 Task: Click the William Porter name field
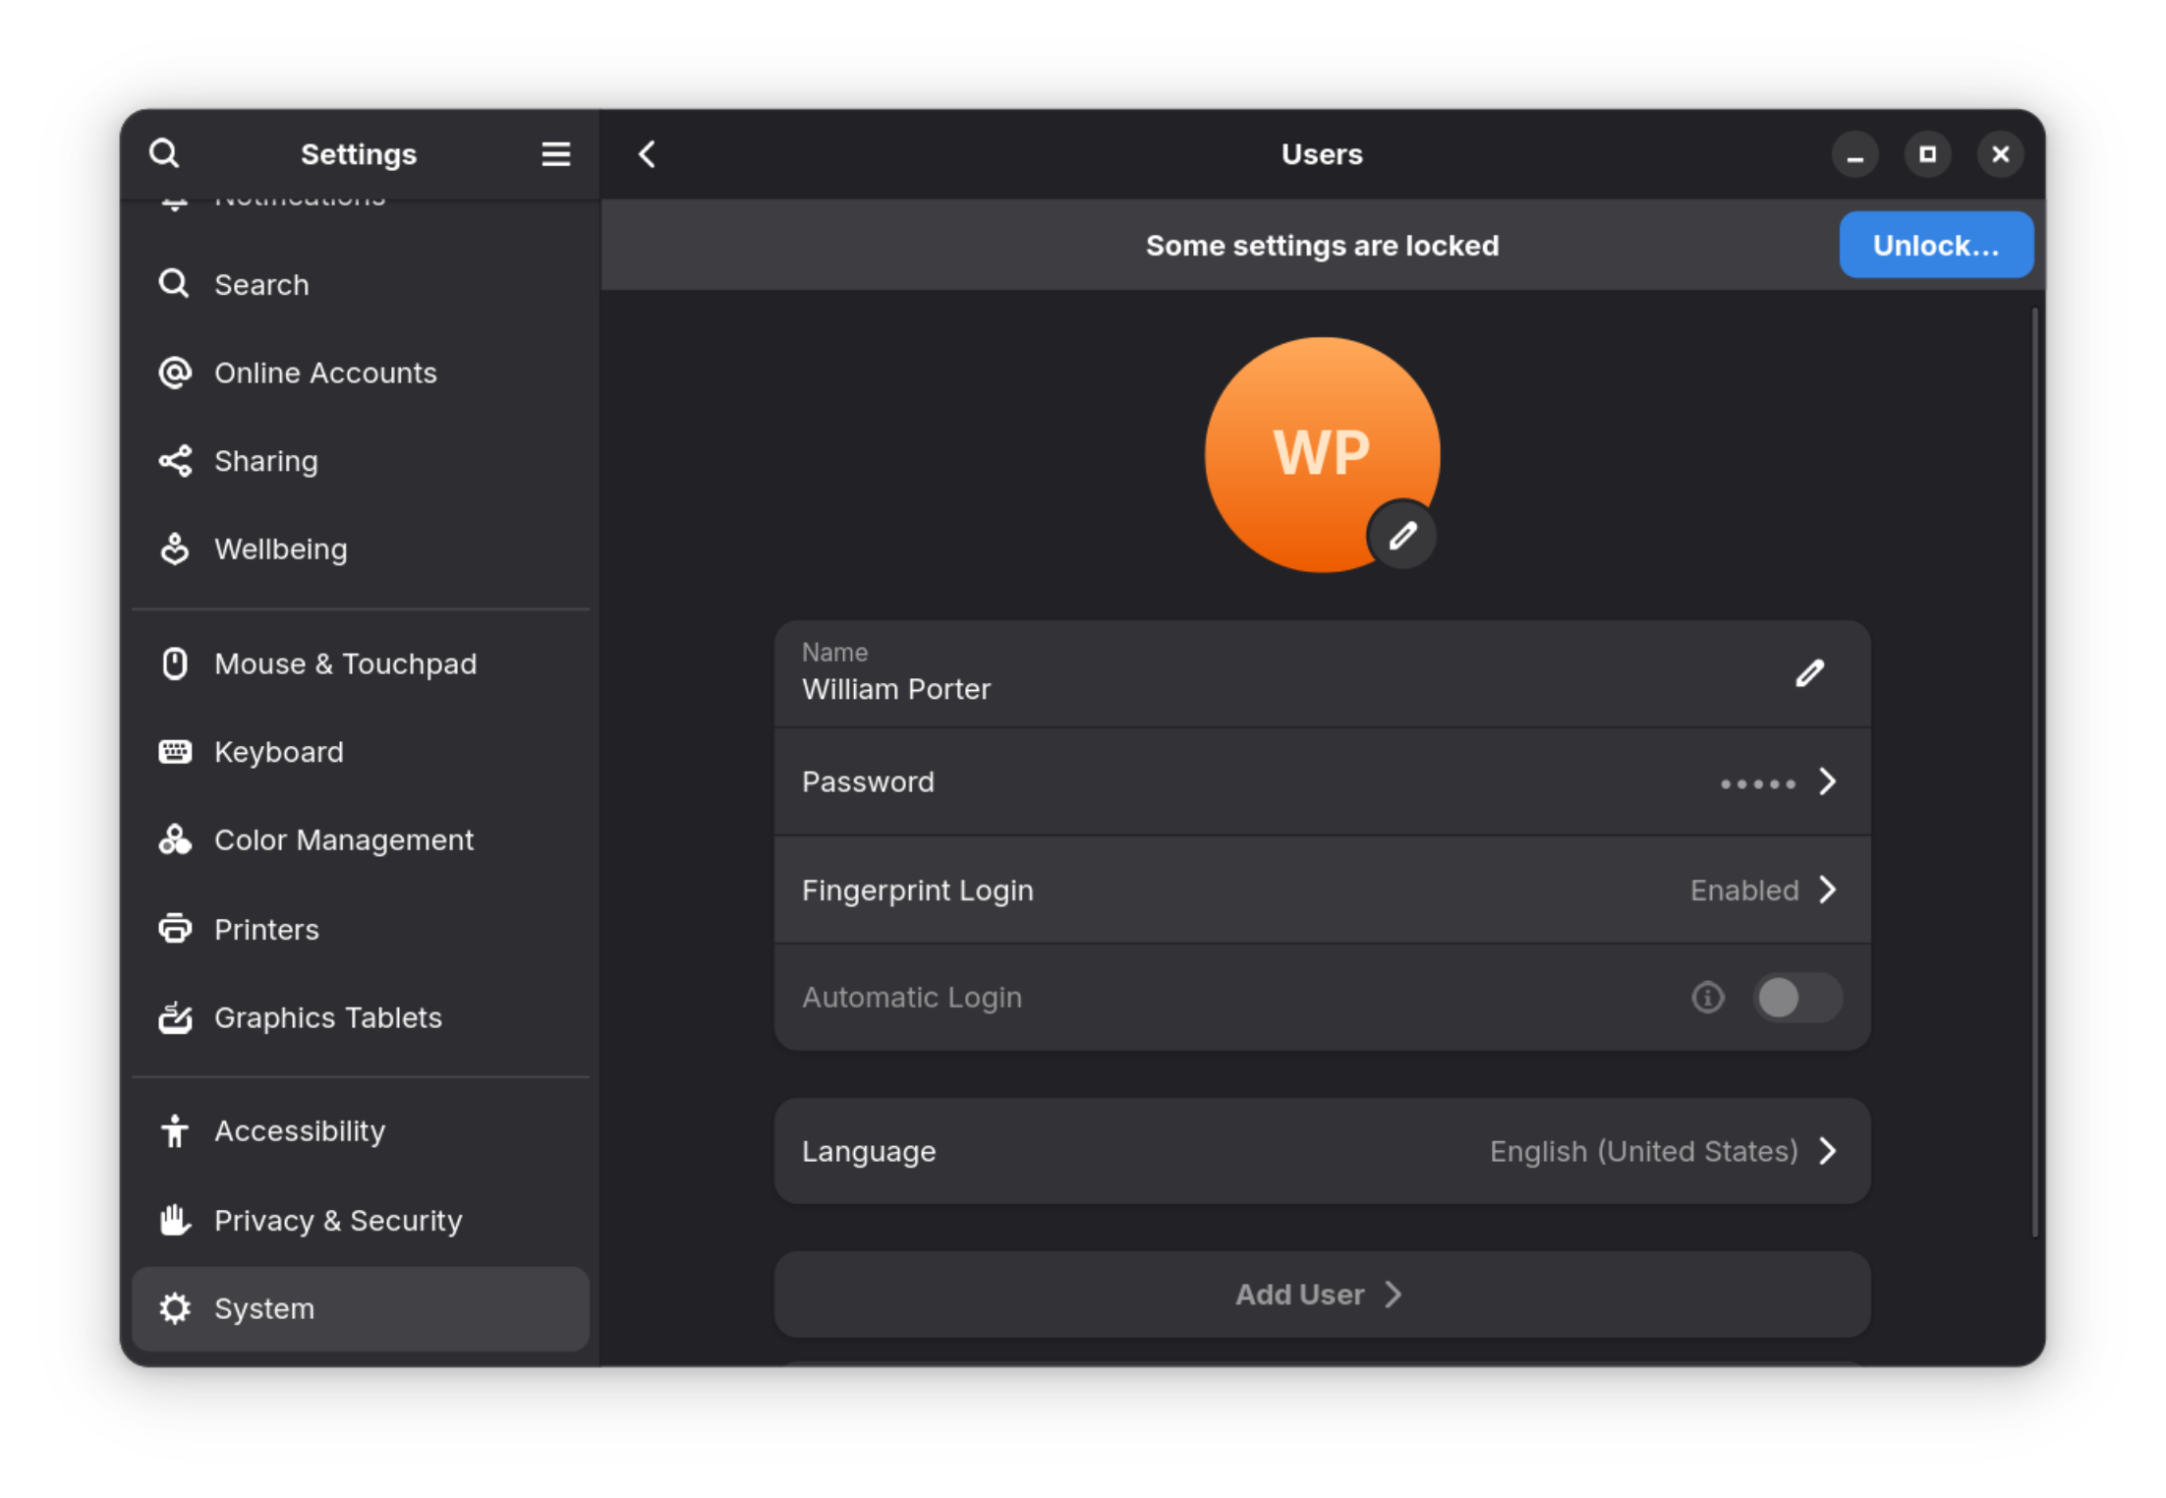pos(1322,674)
